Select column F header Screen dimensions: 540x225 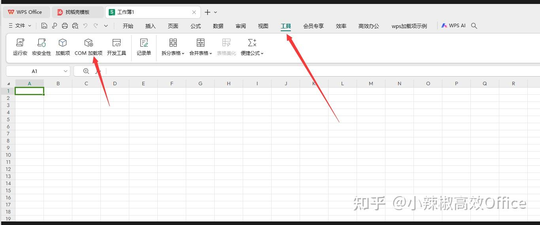point(172,83)
